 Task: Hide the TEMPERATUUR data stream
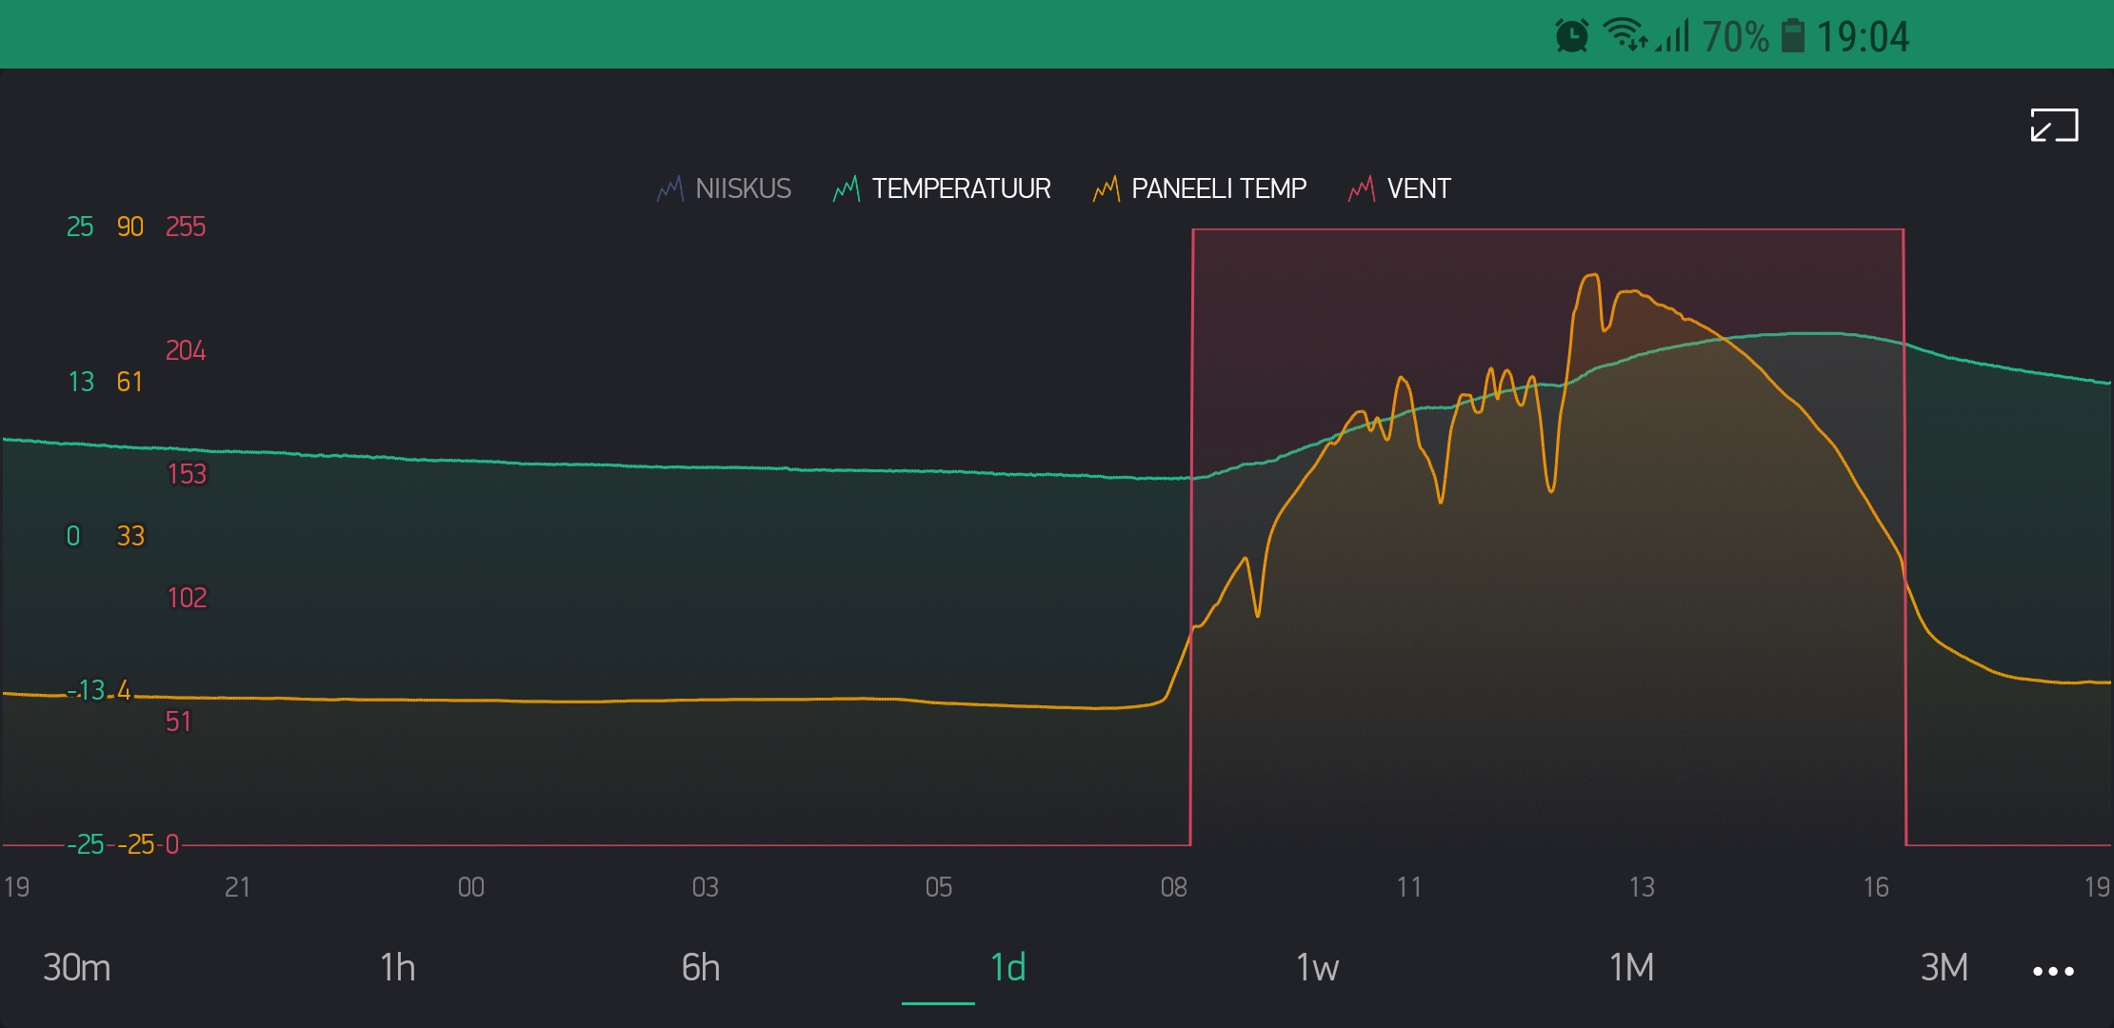[x=961, y=188]
